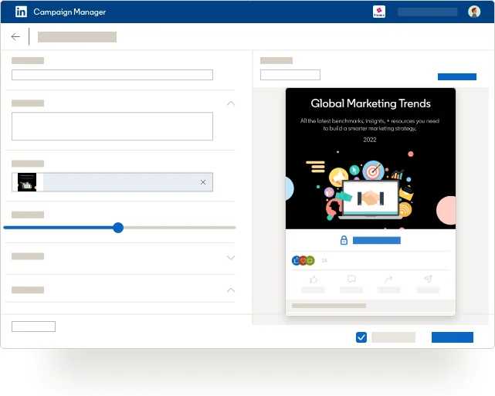Toggle the checked blue checkbox at bottom
The height and width of the screenshot is (396, 495).
click(361, 337)
